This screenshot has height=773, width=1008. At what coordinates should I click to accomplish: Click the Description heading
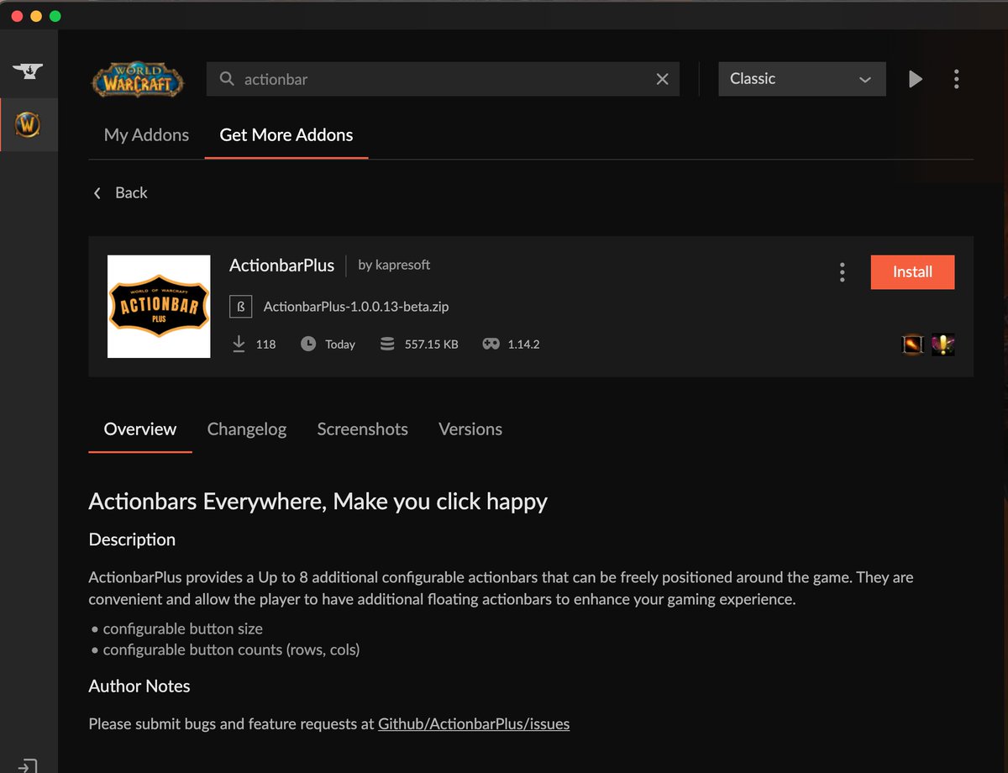[x=132, y=539]
